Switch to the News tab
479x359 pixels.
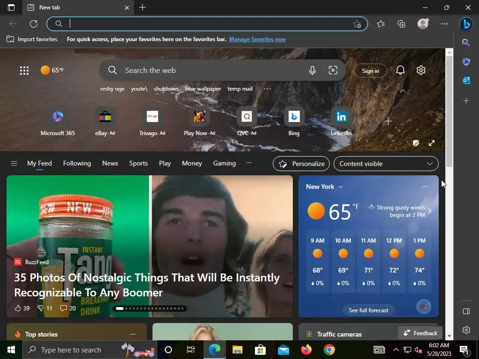click(x=110, y=163)
